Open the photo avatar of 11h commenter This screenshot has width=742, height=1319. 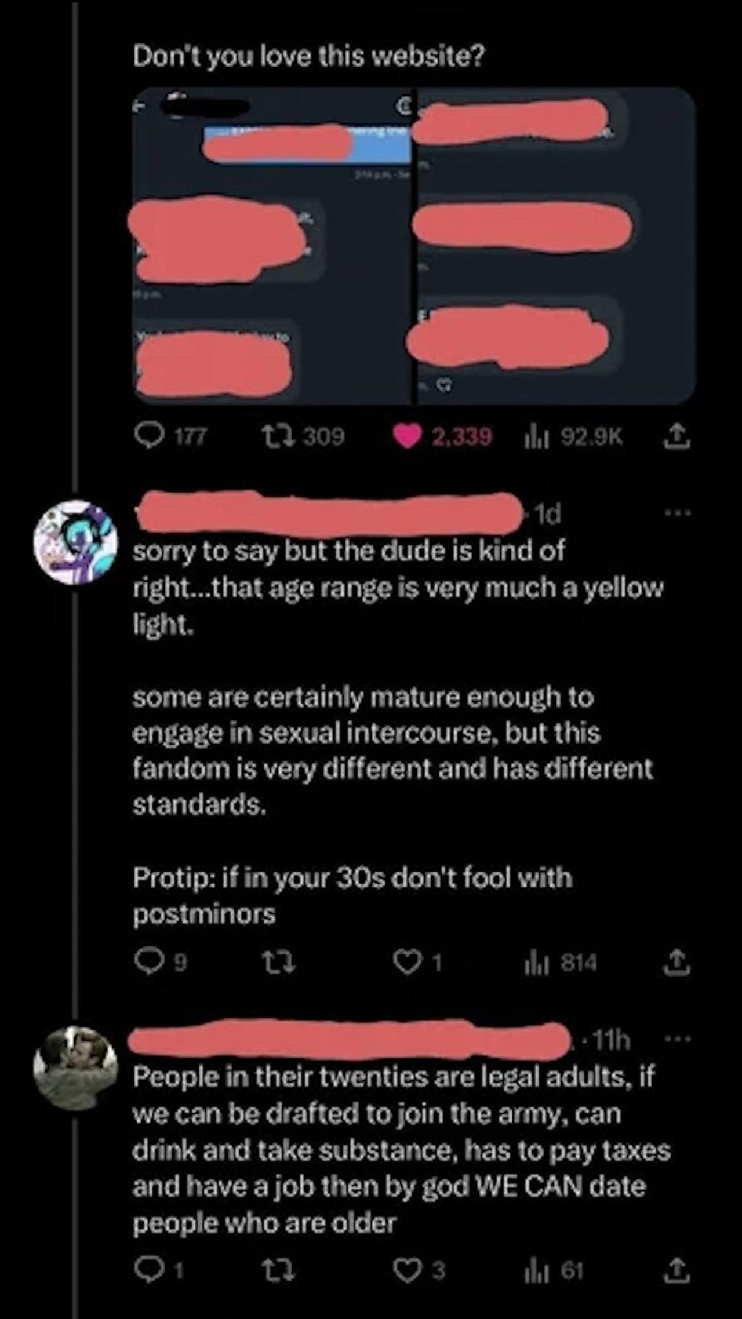[75, 1067]
